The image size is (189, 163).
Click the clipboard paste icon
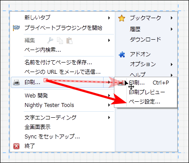click(x=69, y=41)
